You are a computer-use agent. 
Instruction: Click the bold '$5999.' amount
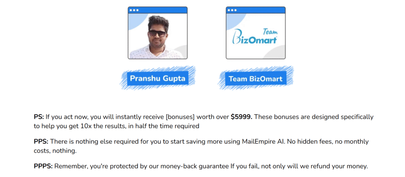pos(242,117)
